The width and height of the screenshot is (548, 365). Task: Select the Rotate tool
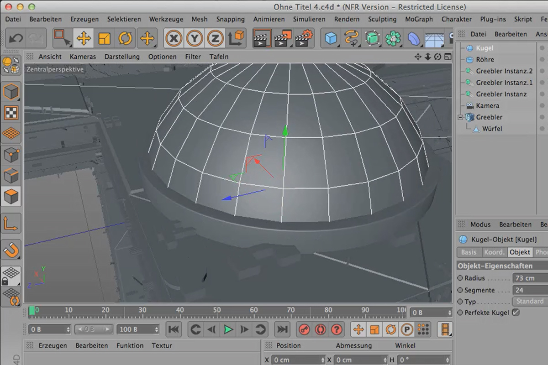pos(125,38)
